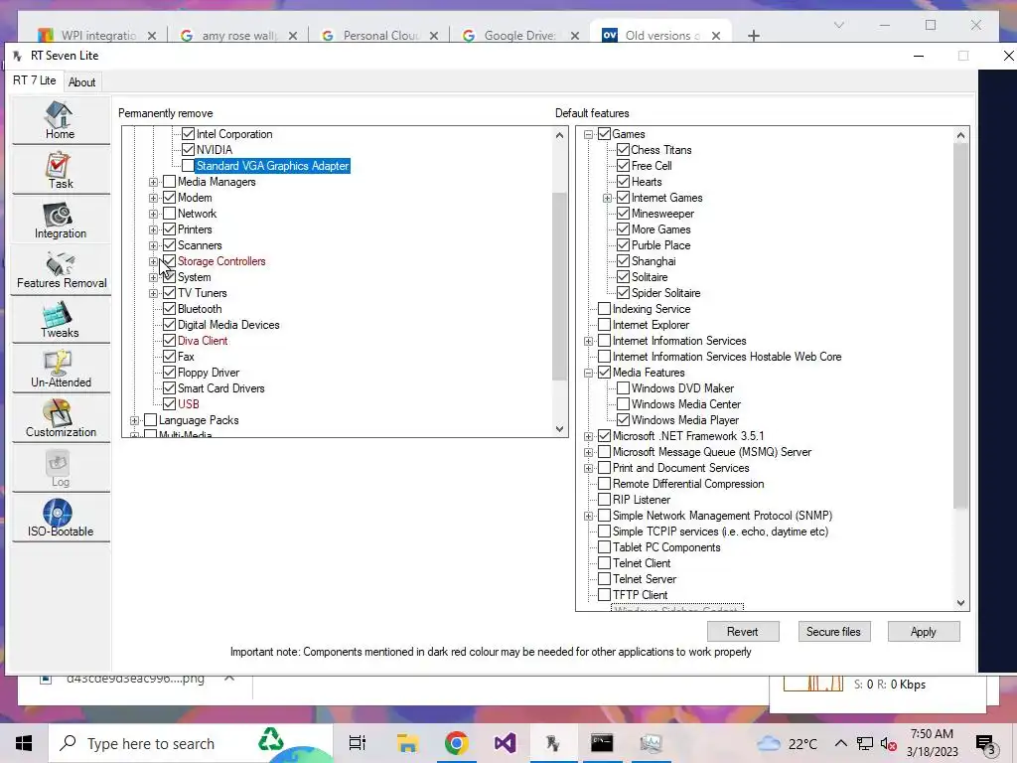Click the weather cloud icon on the taskbar
The width and height of the screenshot is (1017, 763).
click(769, 743)
